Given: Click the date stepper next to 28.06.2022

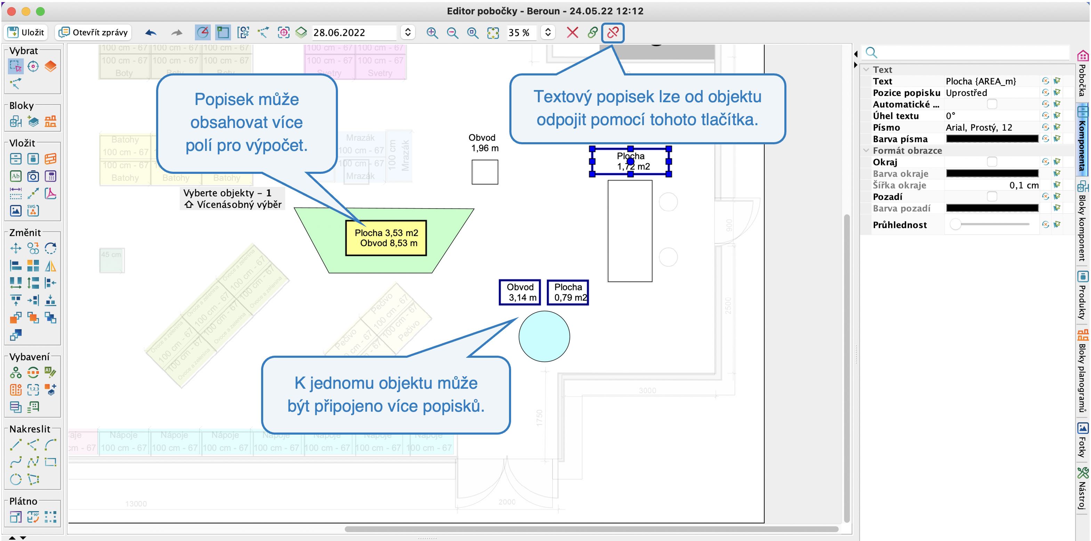Looking at the screenshot, I should (407, 32).
